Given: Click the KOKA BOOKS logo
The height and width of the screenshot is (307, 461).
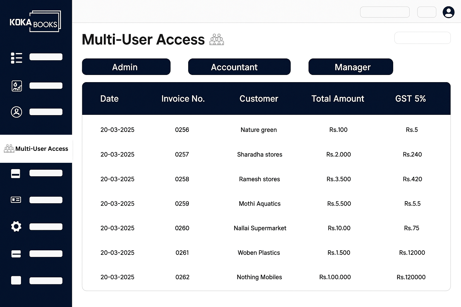Looking at the screenshot, I should tap(35, 22).
